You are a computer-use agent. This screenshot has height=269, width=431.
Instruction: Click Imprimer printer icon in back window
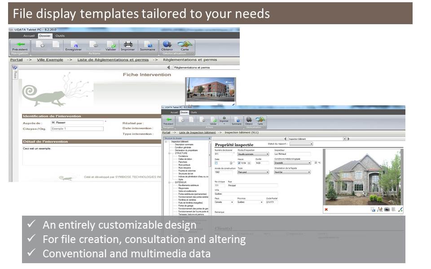tap(128, 45)
